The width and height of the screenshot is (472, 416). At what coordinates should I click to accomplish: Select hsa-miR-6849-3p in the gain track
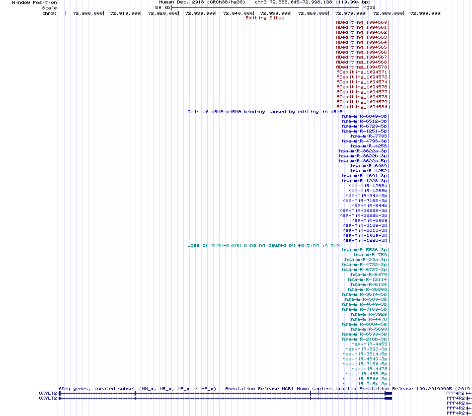(x=364, y=116)
